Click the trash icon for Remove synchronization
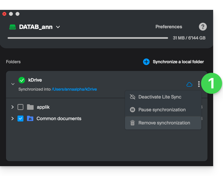Screen dimensions: 223x176 [x=133, y=123]
